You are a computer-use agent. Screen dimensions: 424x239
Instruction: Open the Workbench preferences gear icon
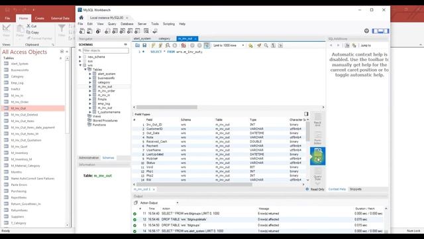click(366, 31)
